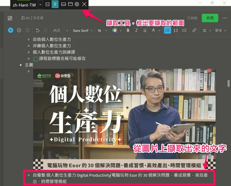Click the single-line mode icon in capture tool
This screenshot has width=231, height=186.
coord(64,4)
